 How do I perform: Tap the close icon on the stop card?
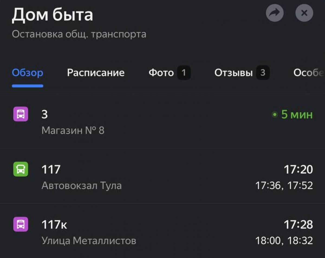coord(304,12)
